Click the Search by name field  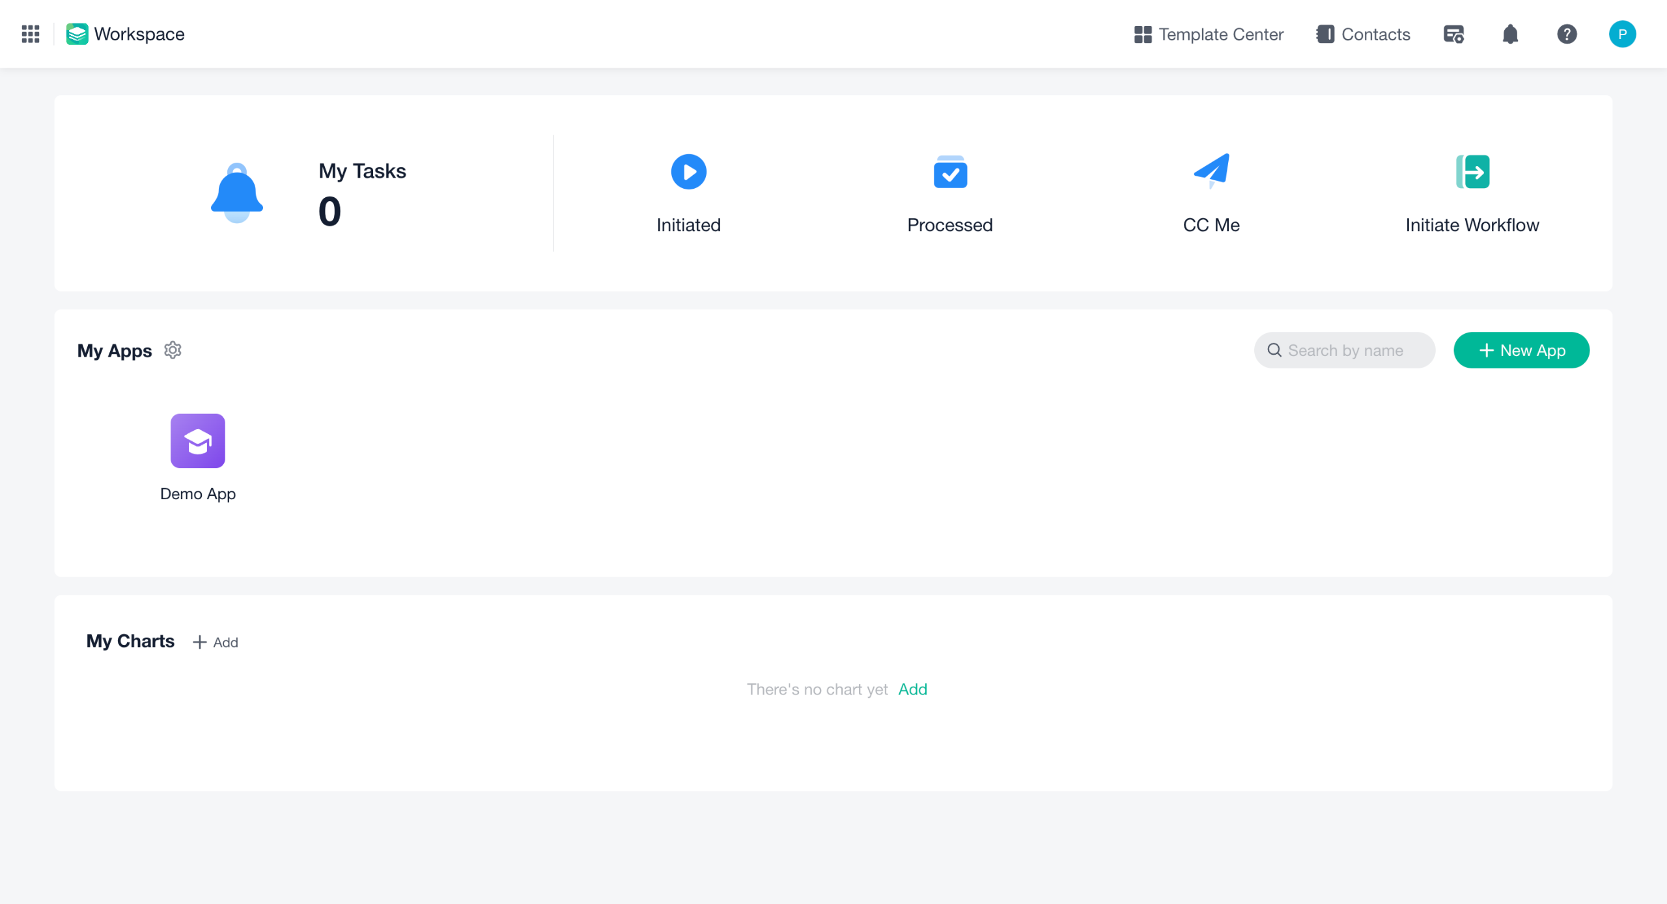coord(1345,350)
